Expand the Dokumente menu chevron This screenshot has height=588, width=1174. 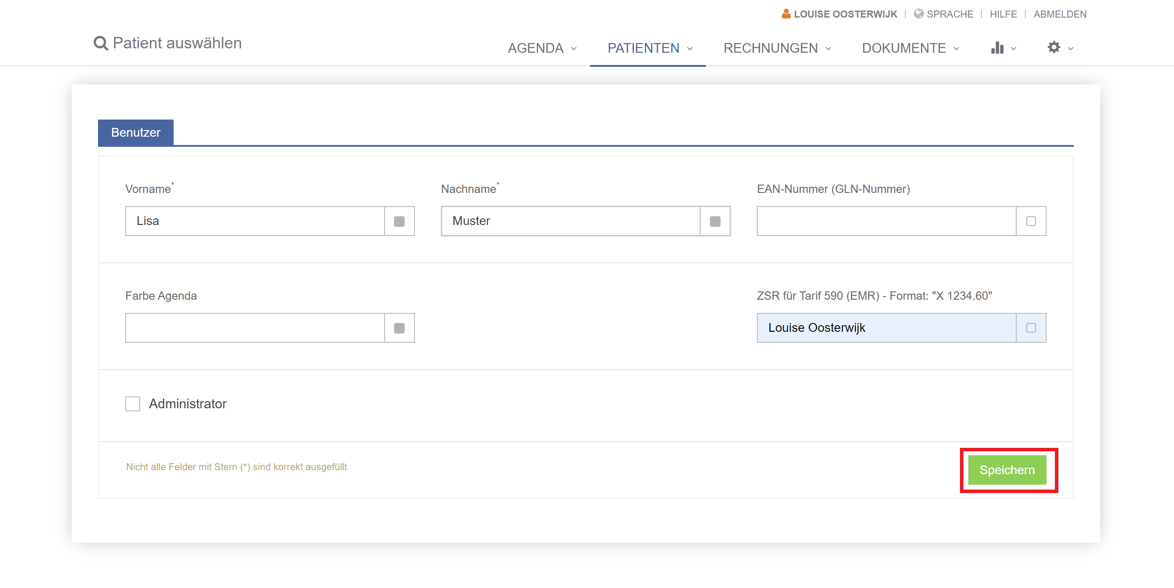pos(956,48)
